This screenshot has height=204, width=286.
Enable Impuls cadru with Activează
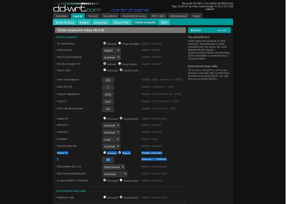105,70
